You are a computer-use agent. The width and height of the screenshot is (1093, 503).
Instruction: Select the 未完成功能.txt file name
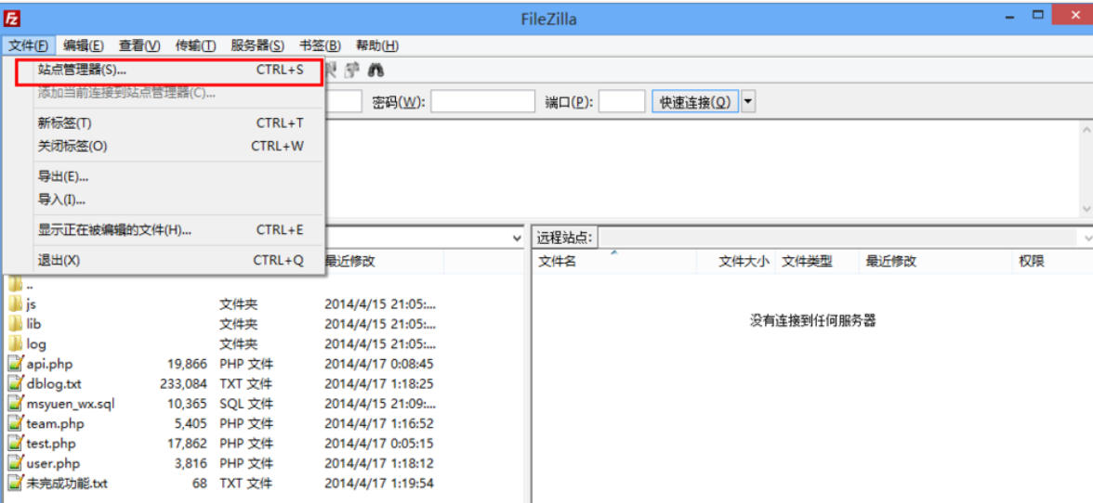pyautogui.click(x=67, y=483)
